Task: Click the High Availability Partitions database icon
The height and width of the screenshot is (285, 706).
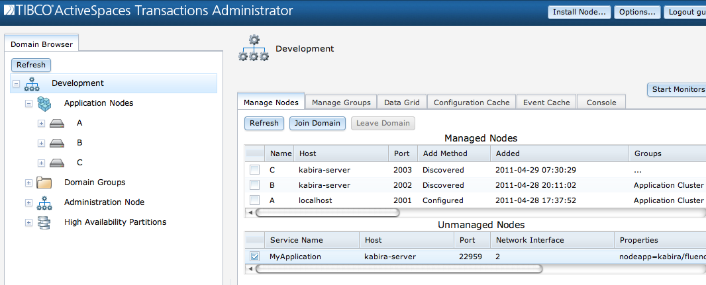Action: click(x=44, y=222)
